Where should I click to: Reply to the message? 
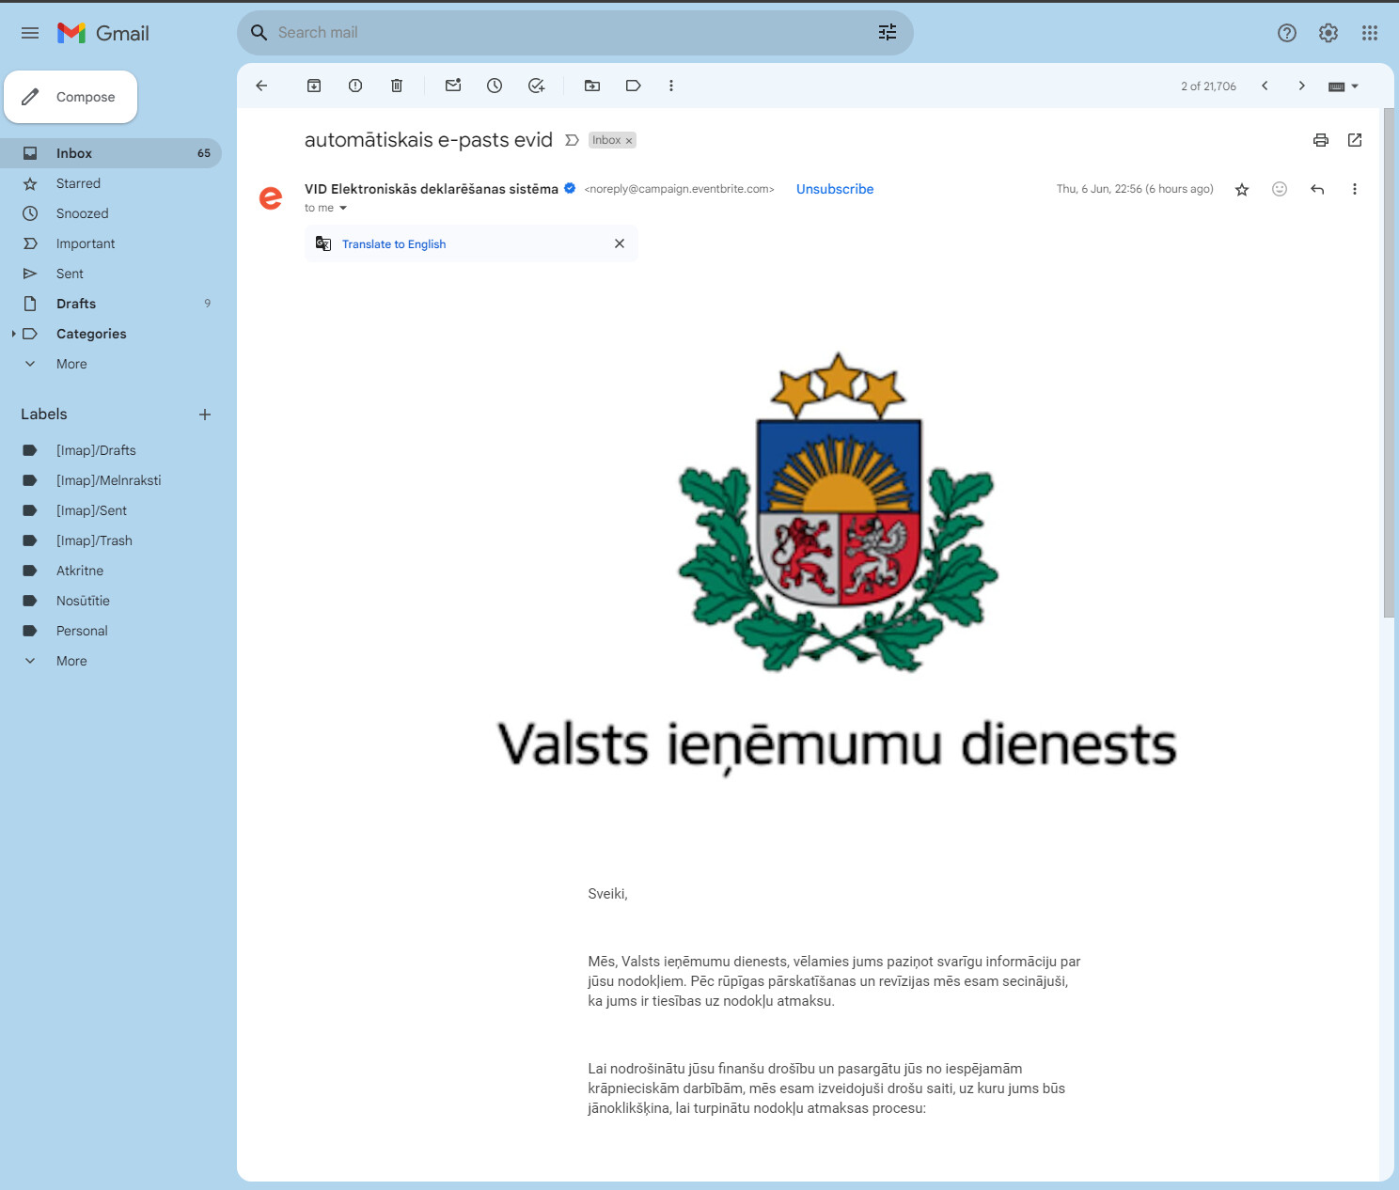click(1317, 189)
